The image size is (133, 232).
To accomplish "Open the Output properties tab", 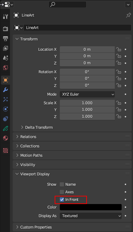I will [5, 38].
